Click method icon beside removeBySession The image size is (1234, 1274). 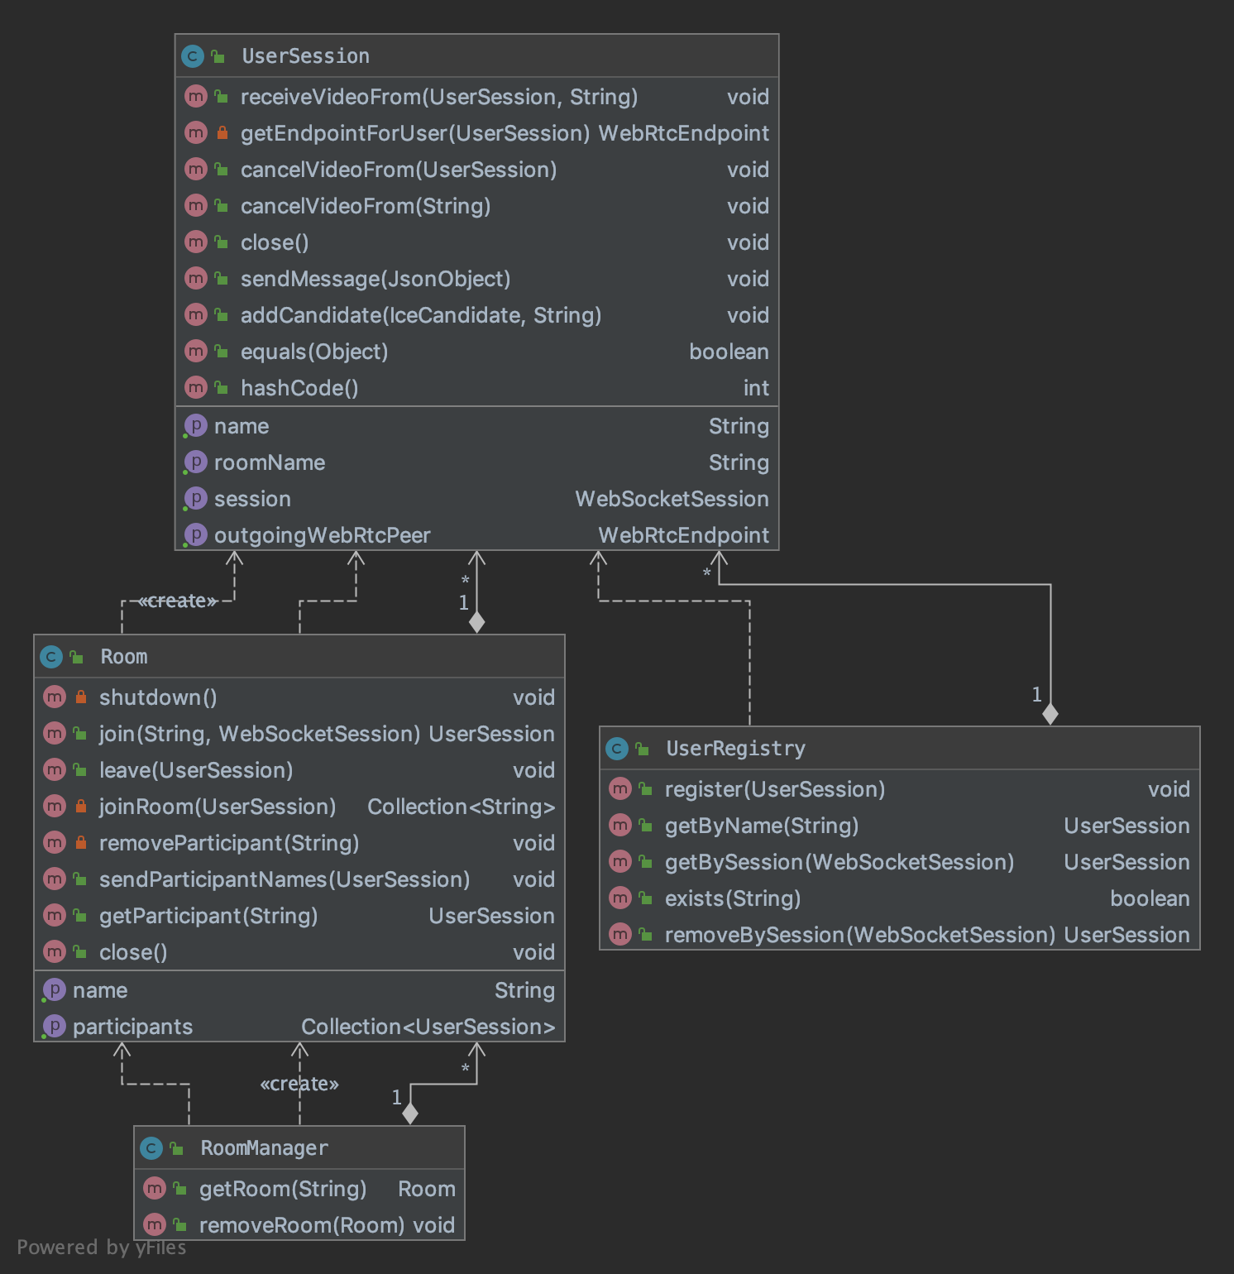point(620,934)
